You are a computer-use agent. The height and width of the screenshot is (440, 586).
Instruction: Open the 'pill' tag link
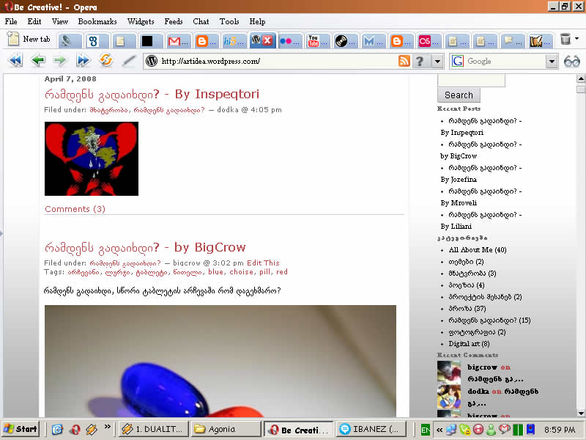(x=264, y=272)
